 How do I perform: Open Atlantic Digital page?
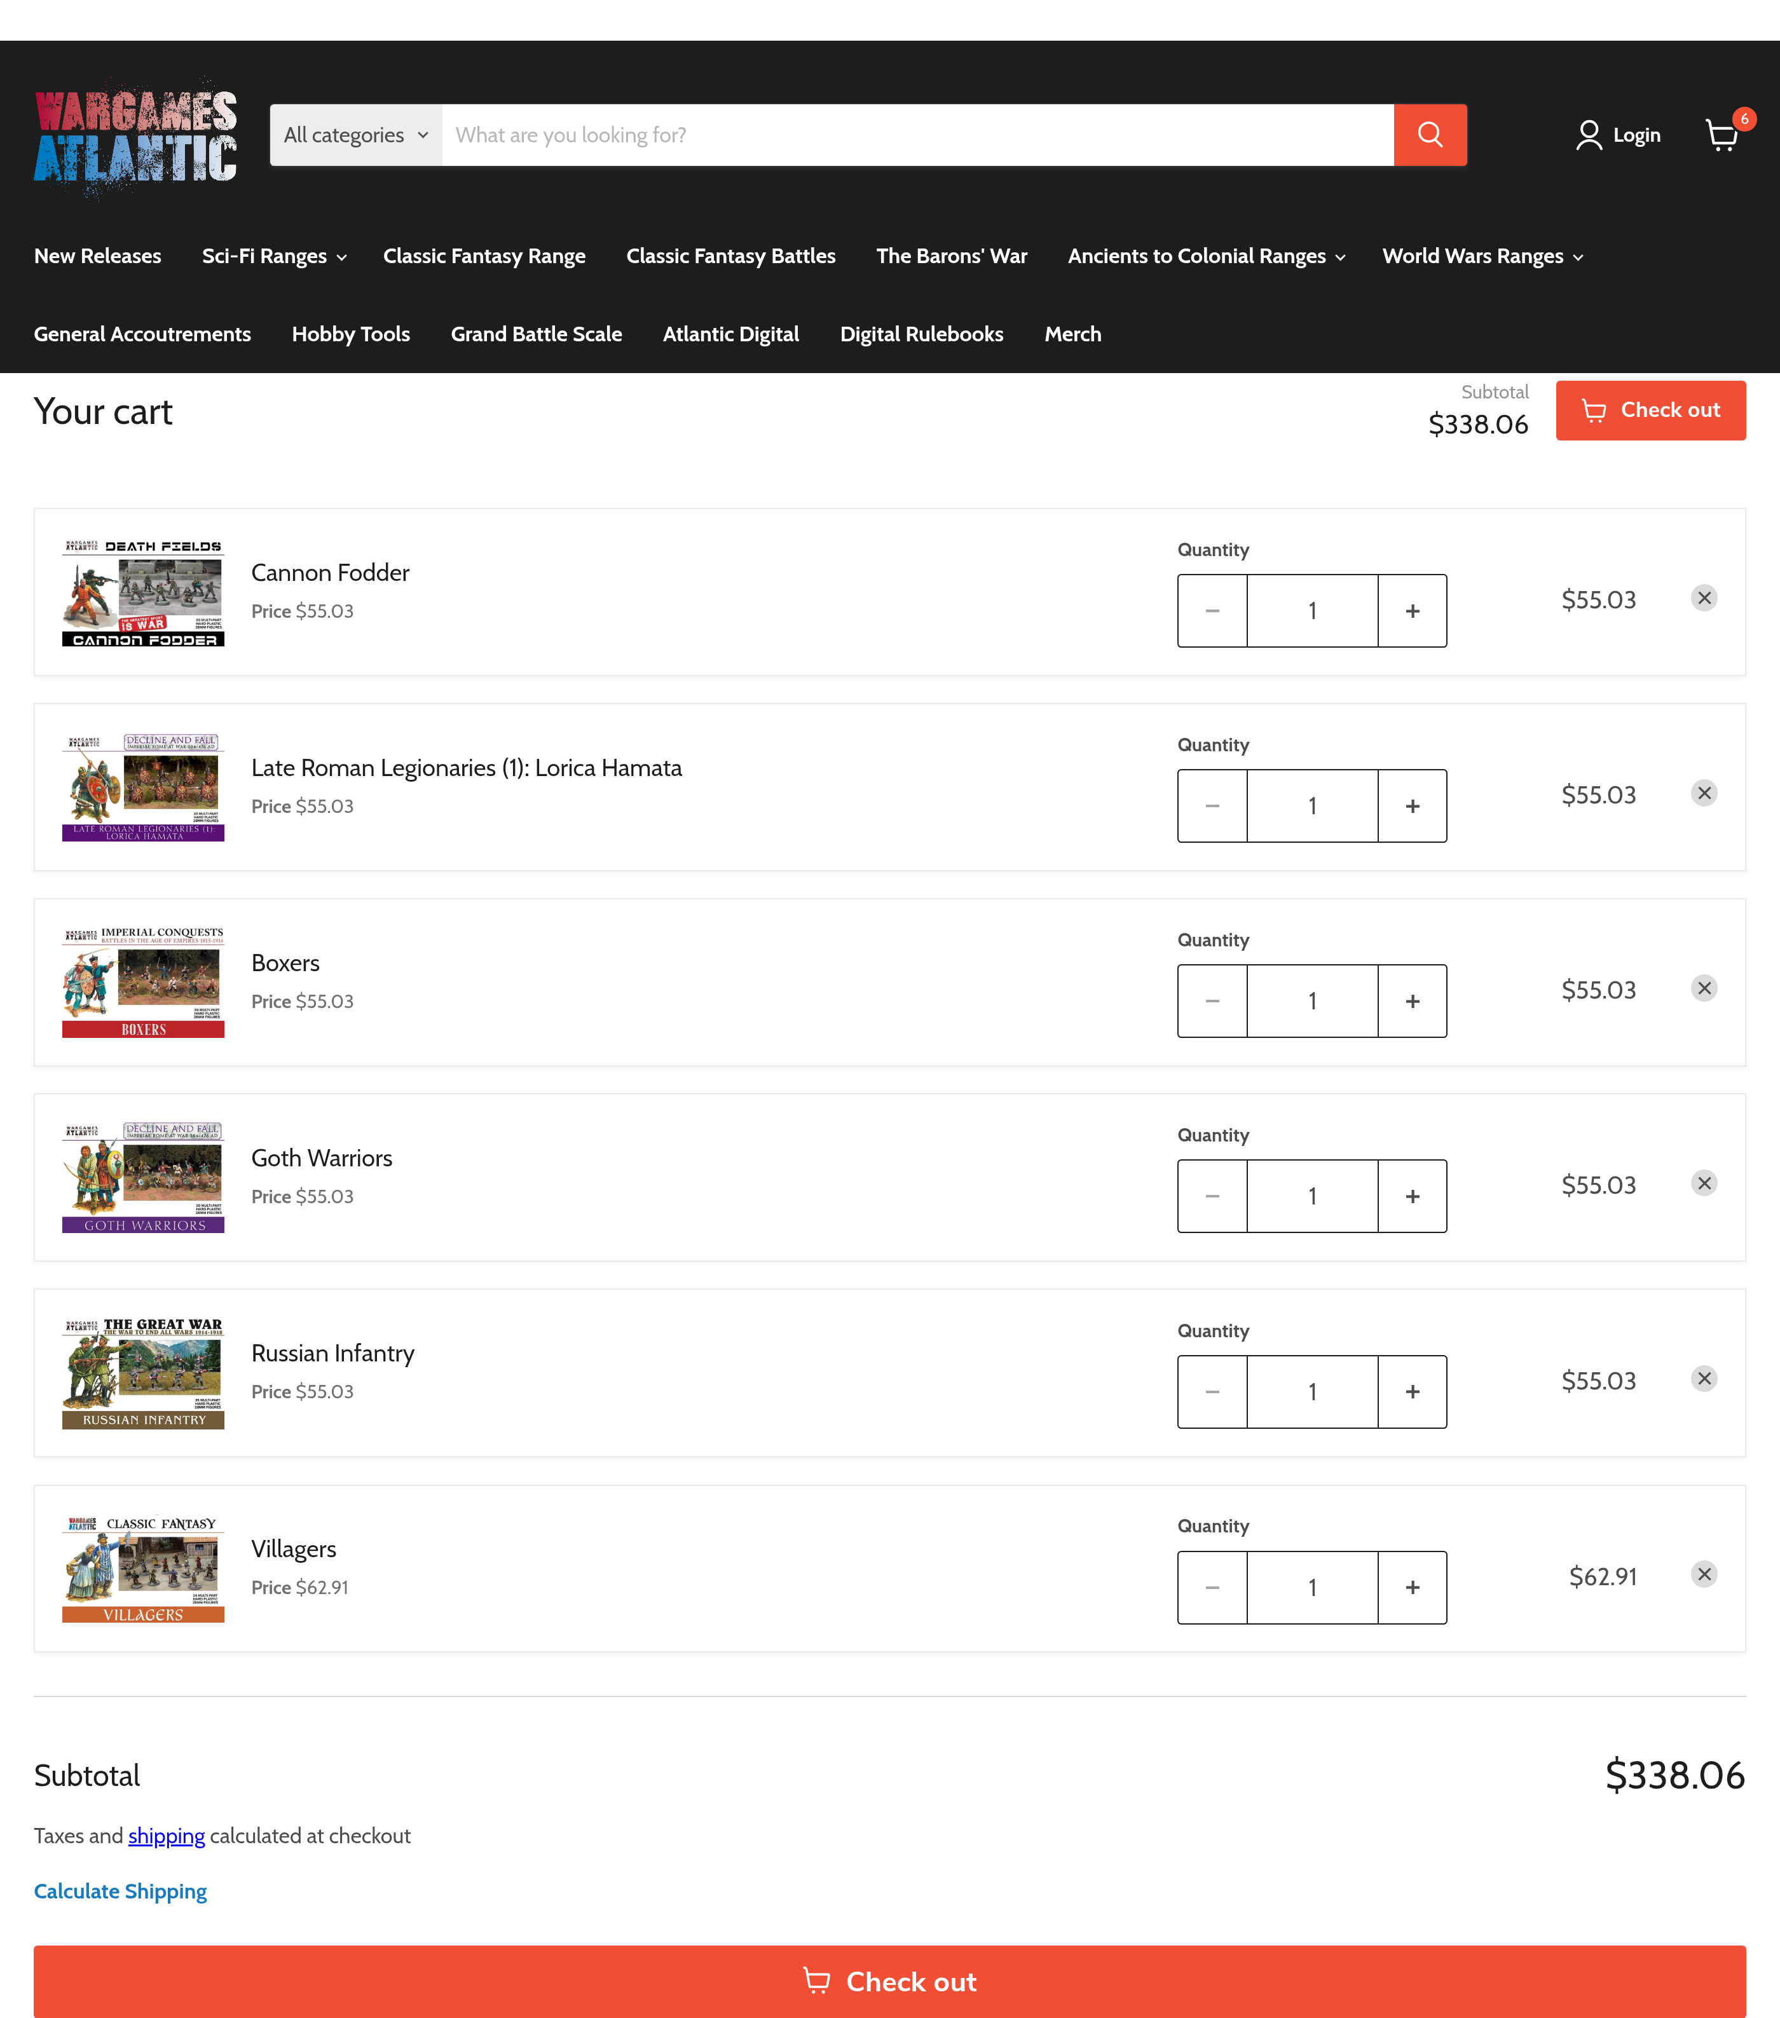730,334
